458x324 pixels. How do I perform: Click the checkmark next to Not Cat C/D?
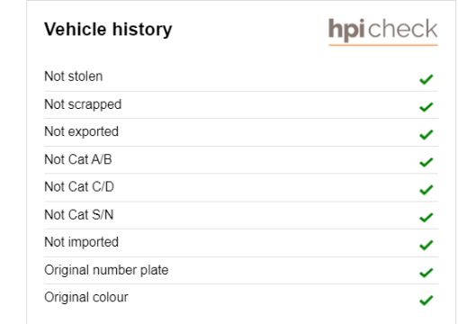(x=426, y=190)
